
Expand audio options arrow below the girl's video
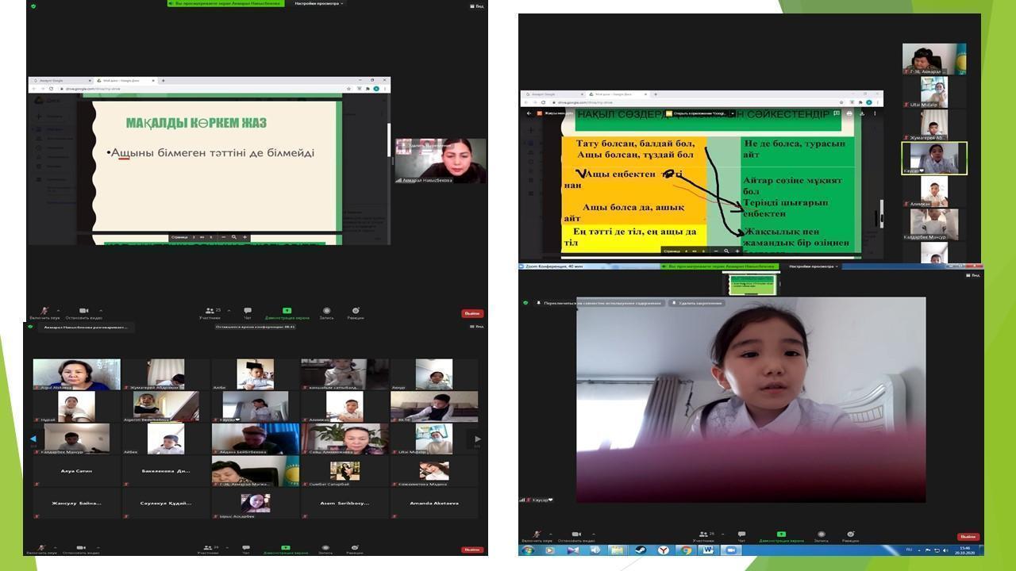(552, 533)
